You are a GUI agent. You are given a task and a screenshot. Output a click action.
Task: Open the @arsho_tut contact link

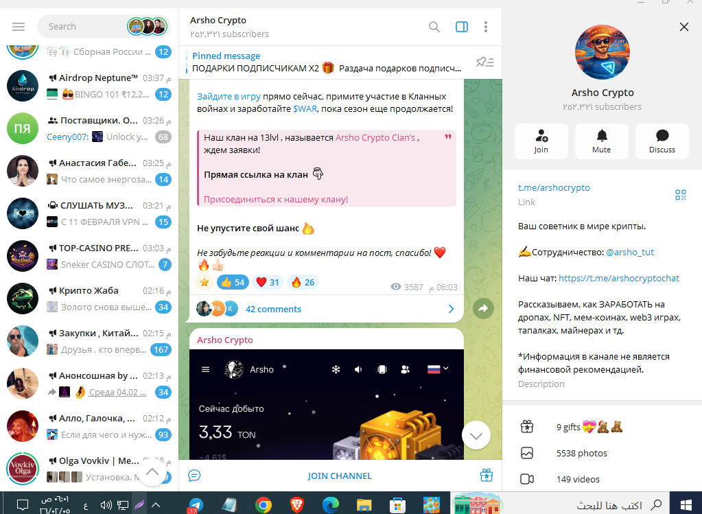coord(629,252)
